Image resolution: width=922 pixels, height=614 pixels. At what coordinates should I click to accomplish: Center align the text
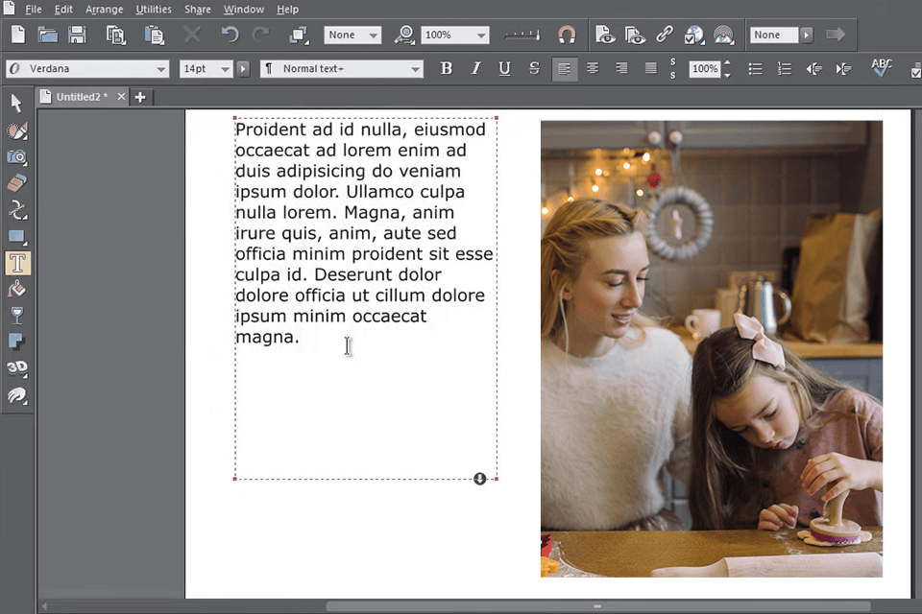(x=593, y=69)
